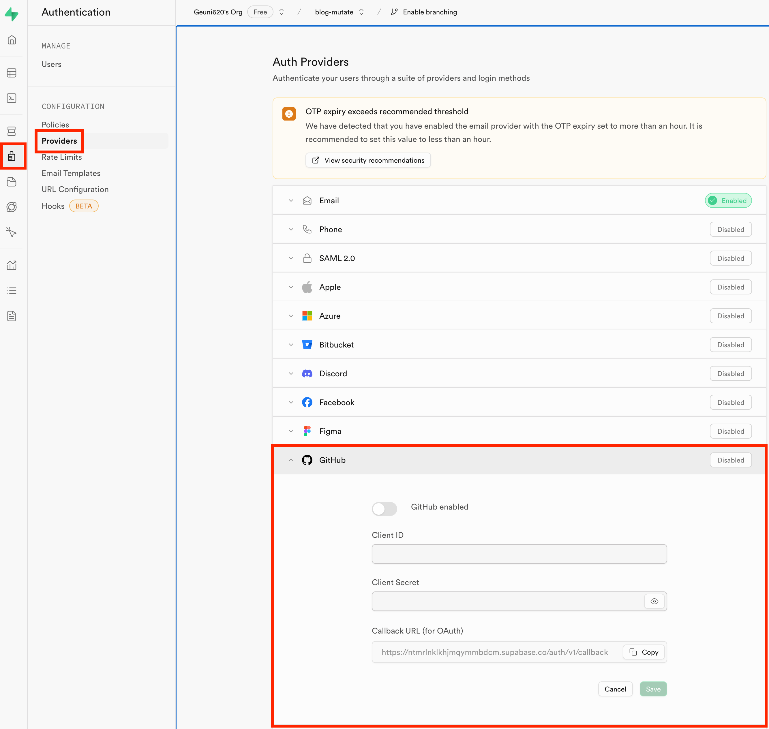Click the Supabase logo icon
Viewport: 769px width, 729px height.
[12, 14]
